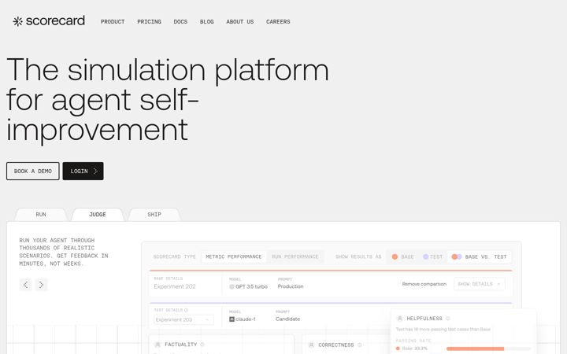This screenshot has height=354, width=567.
Task: Click the CORRECTNESS card title
Action: pos(336,345)
